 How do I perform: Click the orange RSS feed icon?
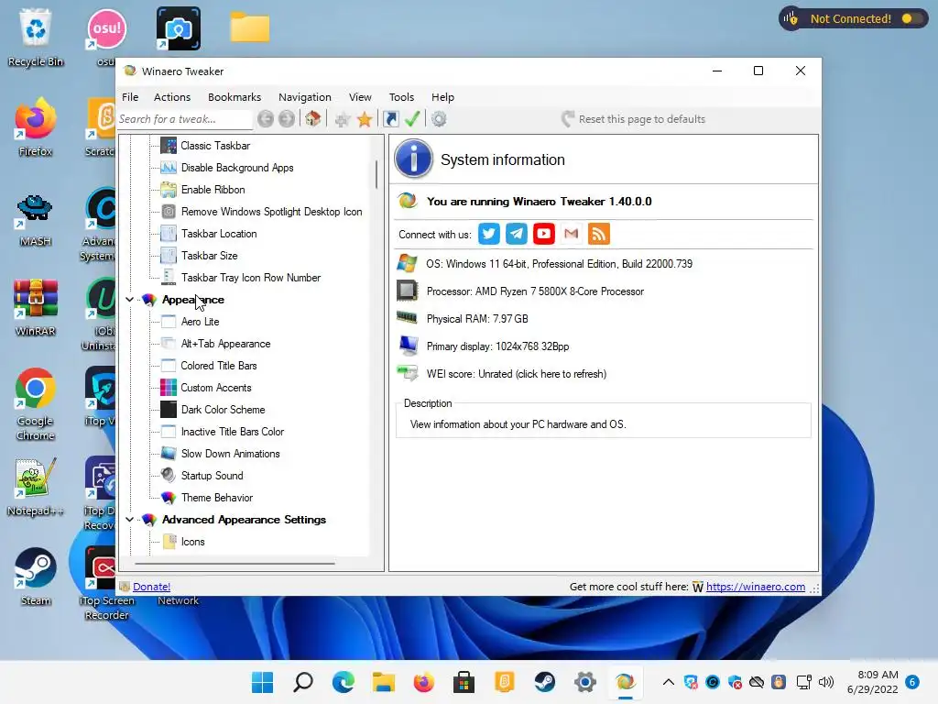[599, 234]
